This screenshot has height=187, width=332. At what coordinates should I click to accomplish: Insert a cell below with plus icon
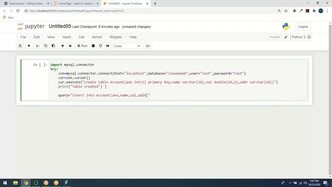(29, 46)
